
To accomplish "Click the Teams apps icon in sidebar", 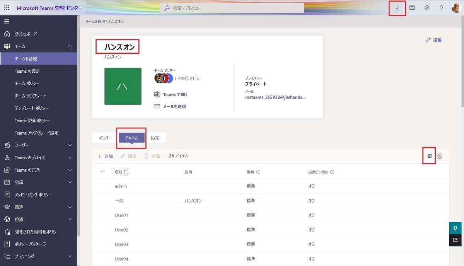I will click(7, 170).
